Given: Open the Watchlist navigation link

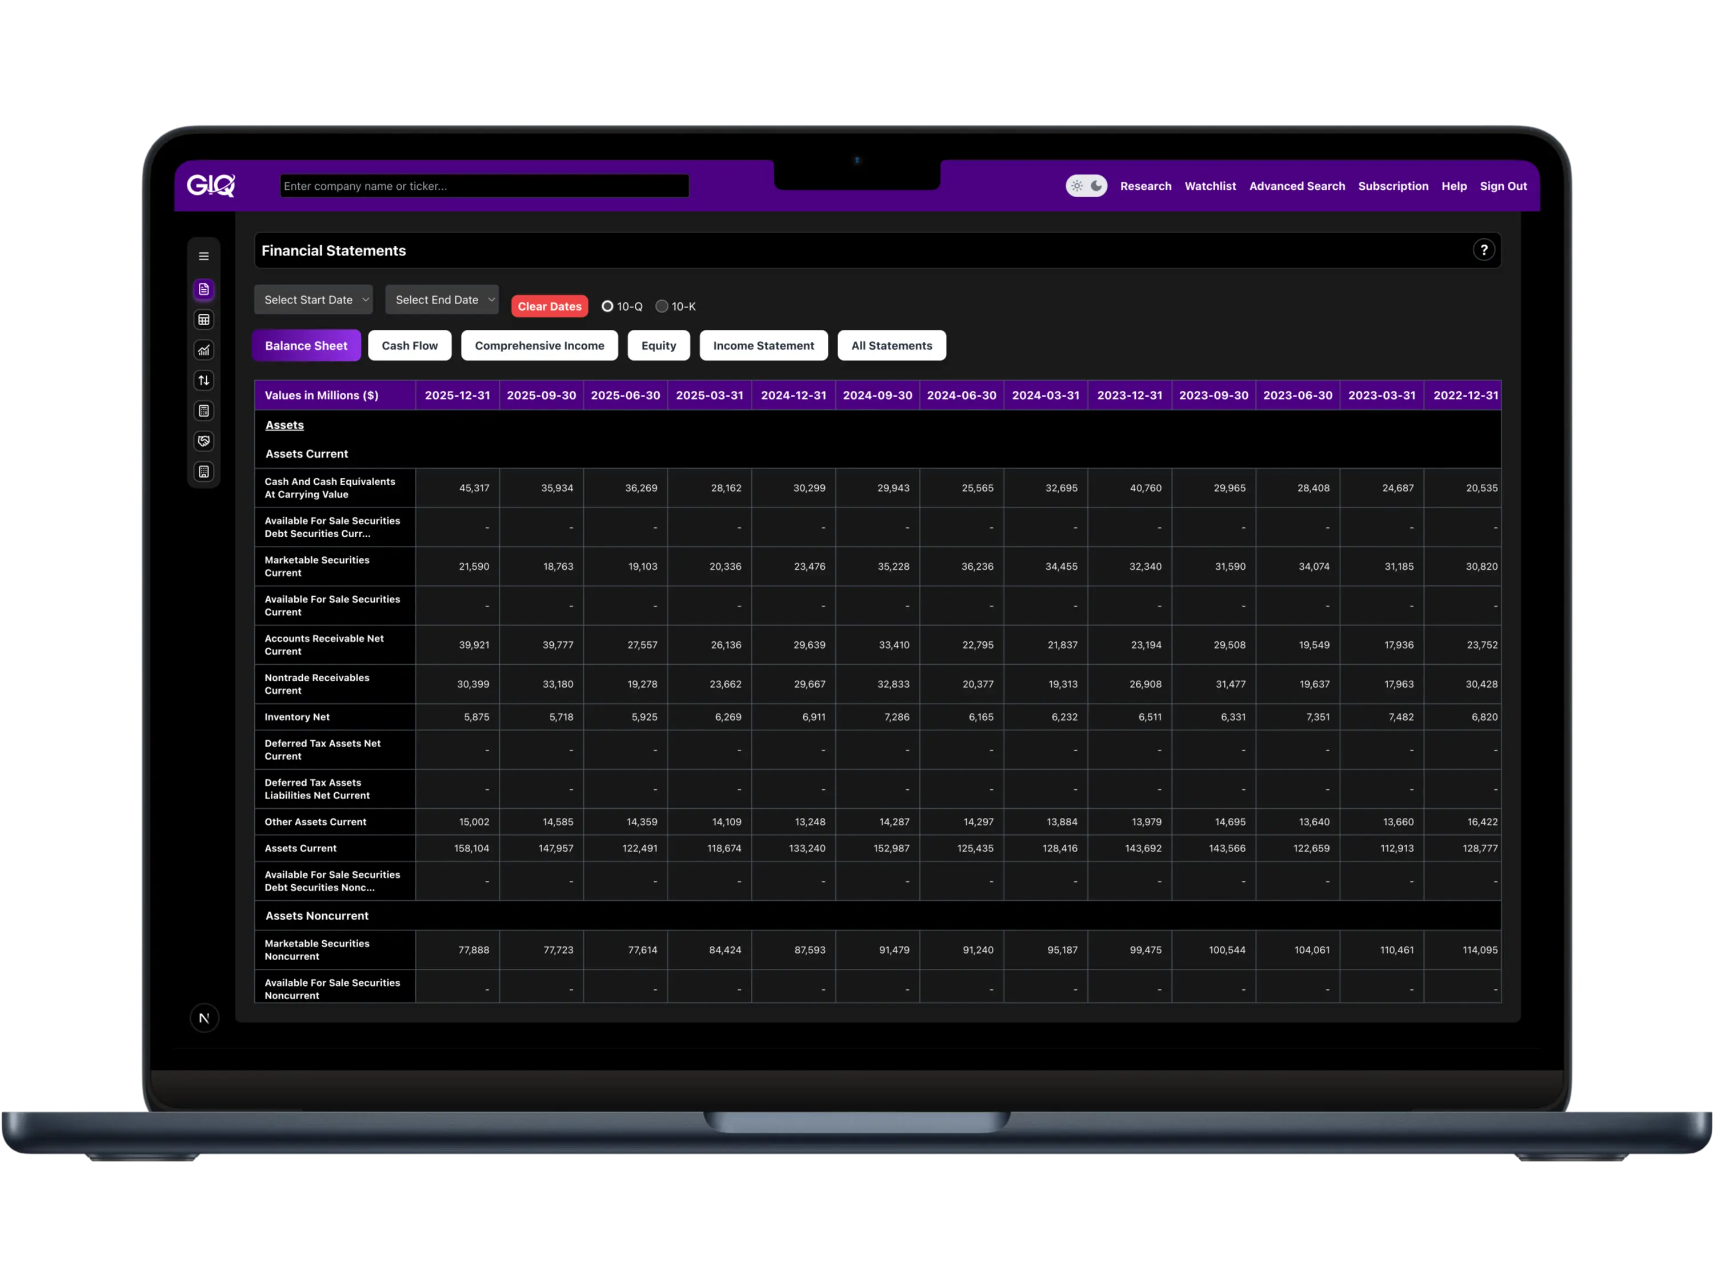Looking at the screenshot, I should [x=1210, y=186].
